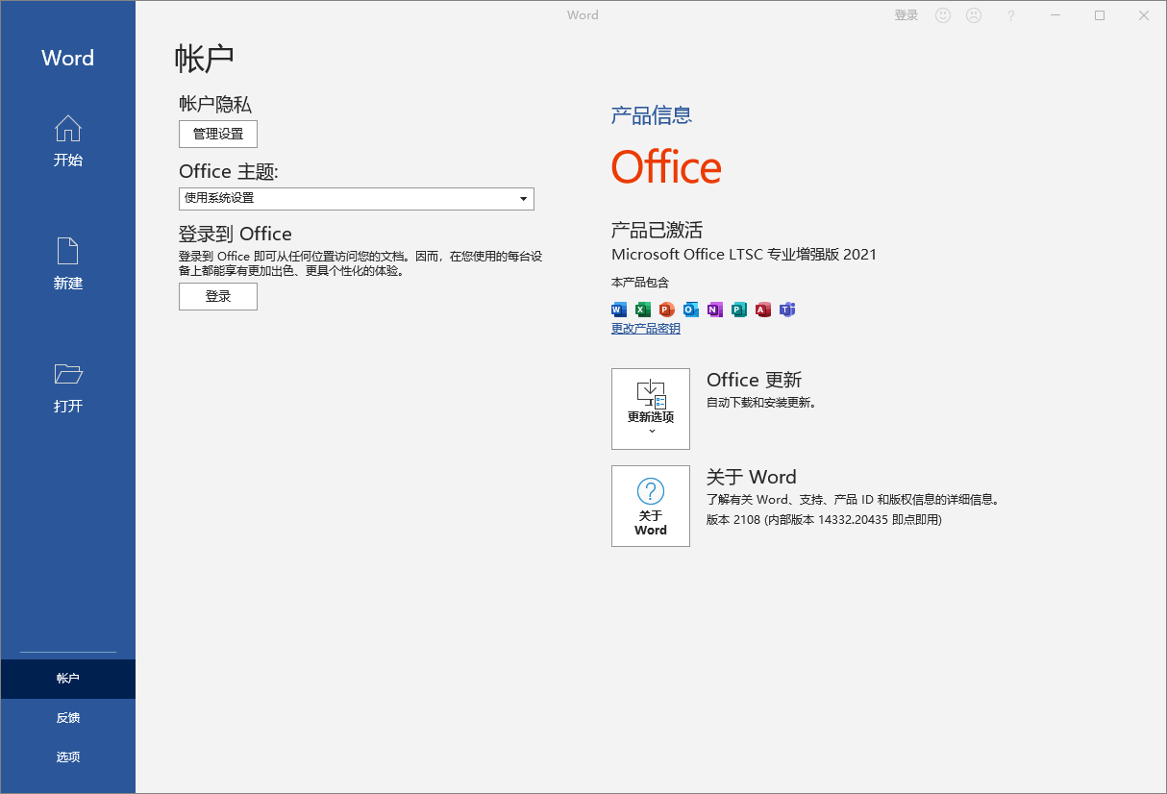Open the 关于 Word button with question icon

click(651, 506)
